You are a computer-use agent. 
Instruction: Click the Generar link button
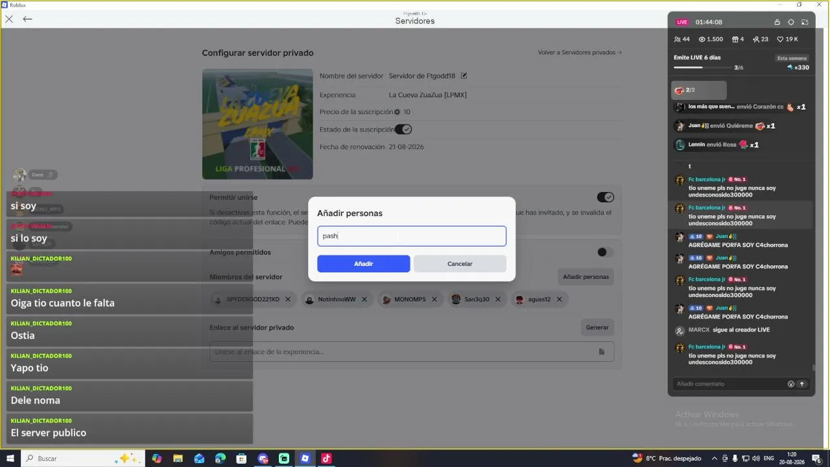point(597,328)
